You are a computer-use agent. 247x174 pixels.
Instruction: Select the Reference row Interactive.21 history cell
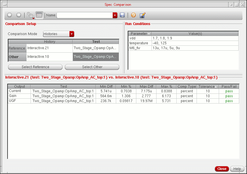(x=49, y=48)
